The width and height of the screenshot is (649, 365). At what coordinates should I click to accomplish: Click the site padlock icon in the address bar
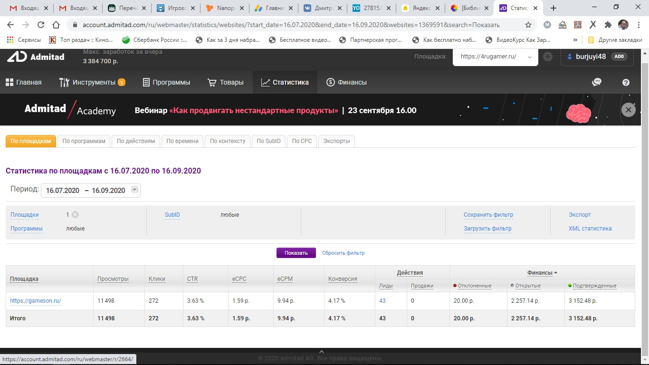pyautogui.click(x=74, y=25)
